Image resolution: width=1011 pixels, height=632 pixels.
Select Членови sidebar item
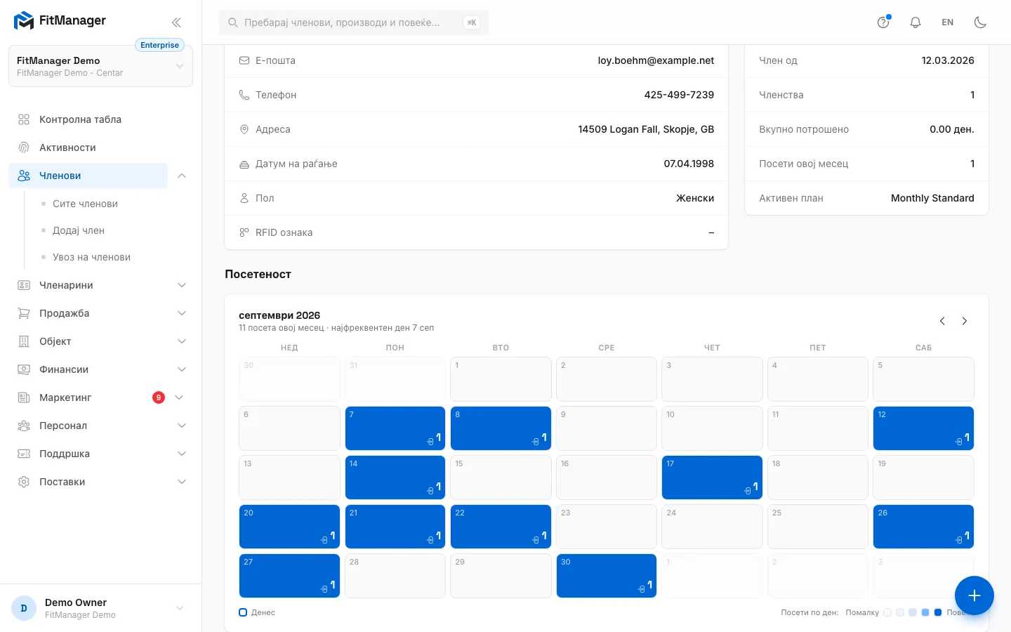pyautogui.click(x=88, y=176)
